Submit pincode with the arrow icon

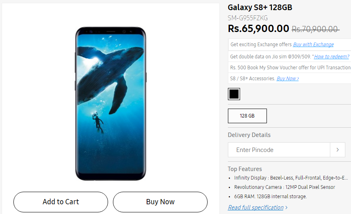point(338,150)
